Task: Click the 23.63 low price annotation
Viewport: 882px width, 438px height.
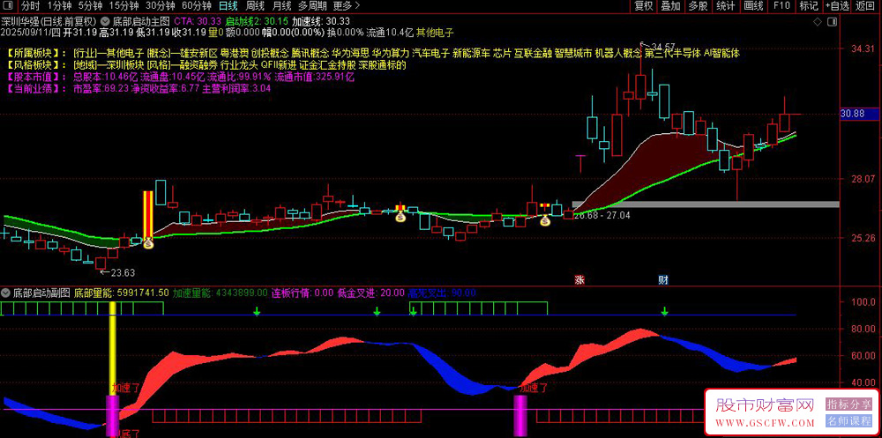Action: click(123, 272)
